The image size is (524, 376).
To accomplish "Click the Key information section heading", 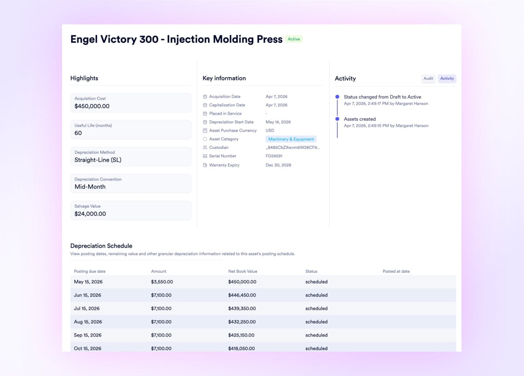I will pos(224,78).
